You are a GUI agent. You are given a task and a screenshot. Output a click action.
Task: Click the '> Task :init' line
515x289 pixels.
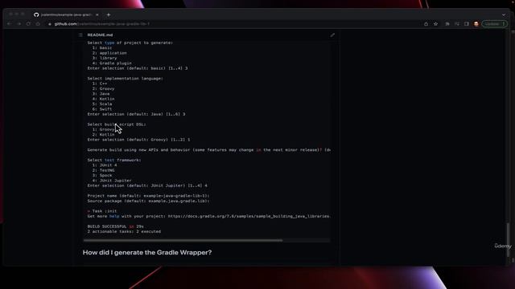[102, 211]
